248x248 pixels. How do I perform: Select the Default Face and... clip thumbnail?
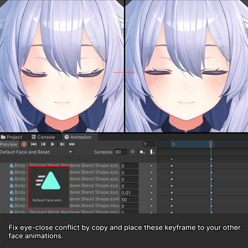(x=48, y=187)
